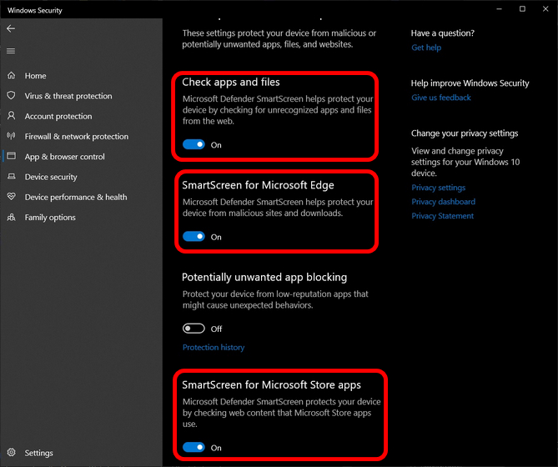
Task: Click the Virus & threat protection shield icon
Action: pyautogui.click(x=12, y=95)
